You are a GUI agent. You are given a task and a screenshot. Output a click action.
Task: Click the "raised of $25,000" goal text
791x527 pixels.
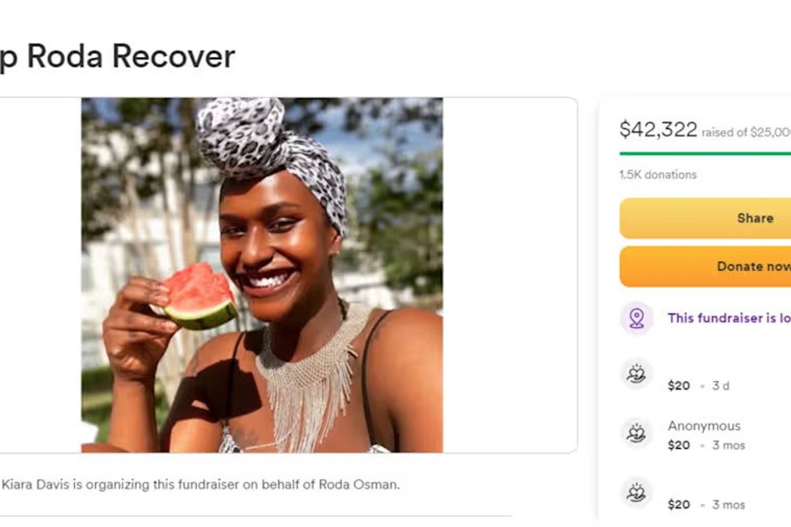tap(746, 132)
